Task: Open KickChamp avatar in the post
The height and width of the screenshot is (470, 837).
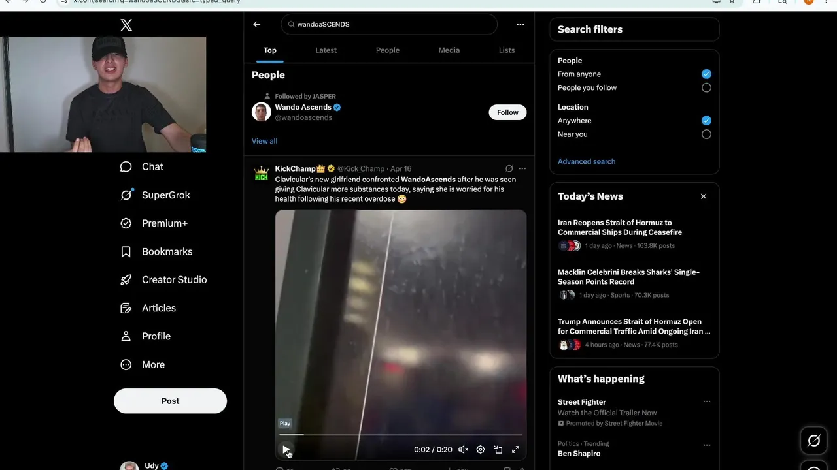Action: [262, 174]
